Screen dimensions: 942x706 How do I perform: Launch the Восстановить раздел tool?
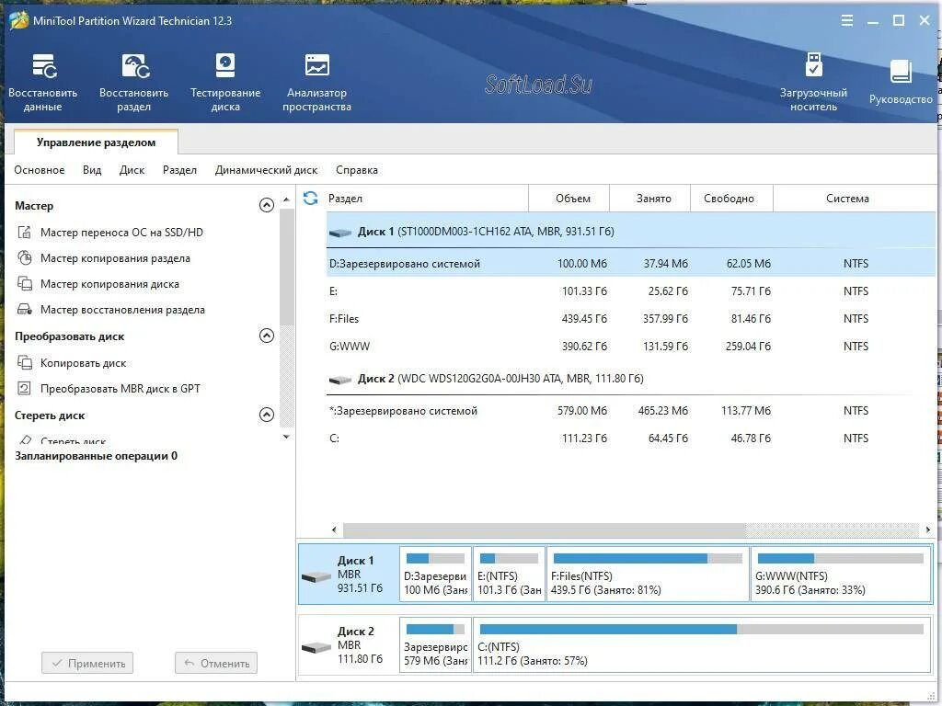click(134, 82)
